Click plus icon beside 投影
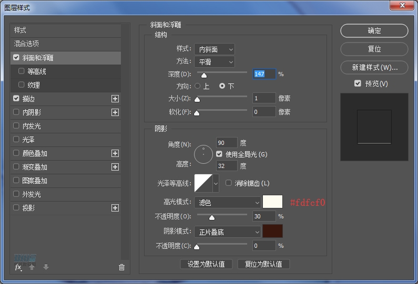The width and height of the screenshot is (418, 284). tap(115, 208)
